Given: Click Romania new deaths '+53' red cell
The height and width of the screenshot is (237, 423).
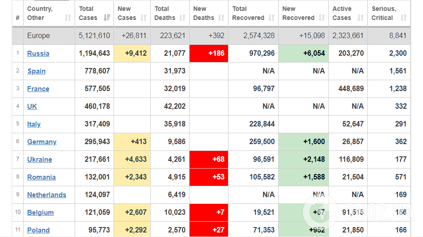Looking at the screenshot, I should point(209,177).
